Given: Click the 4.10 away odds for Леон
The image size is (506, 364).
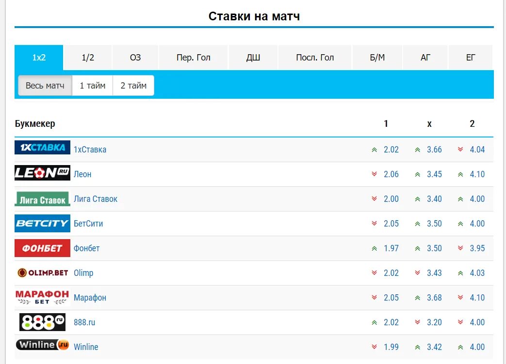Looking at the screenshot, I should coord(477,174).
